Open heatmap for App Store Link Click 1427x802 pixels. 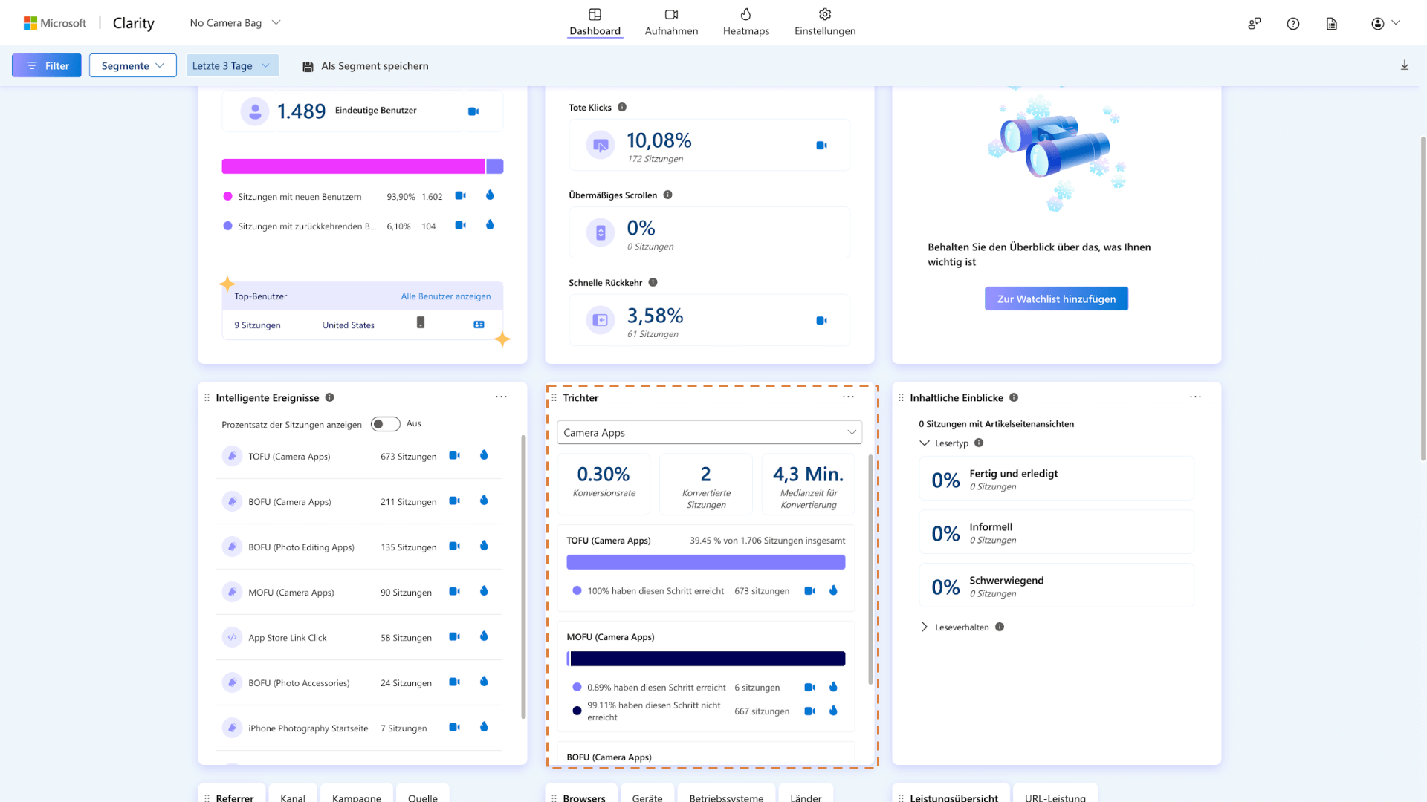coord(484,636)
